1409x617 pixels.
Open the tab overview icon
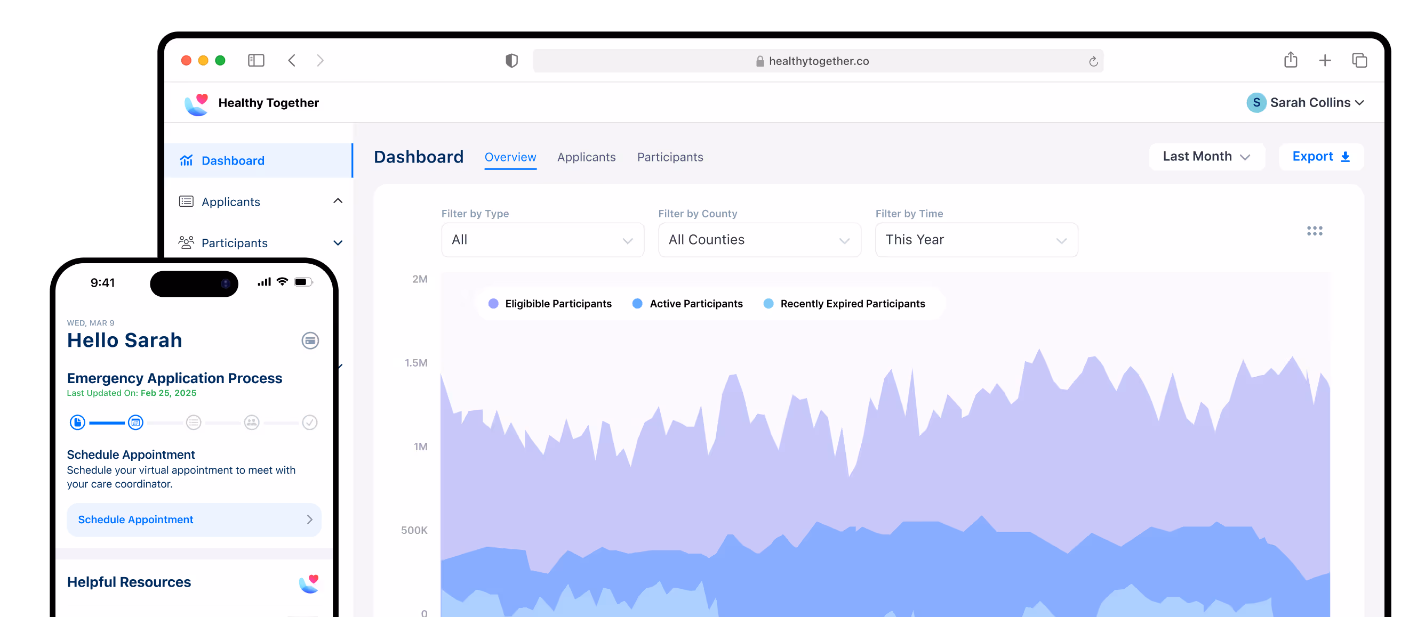coord(1359,60)
